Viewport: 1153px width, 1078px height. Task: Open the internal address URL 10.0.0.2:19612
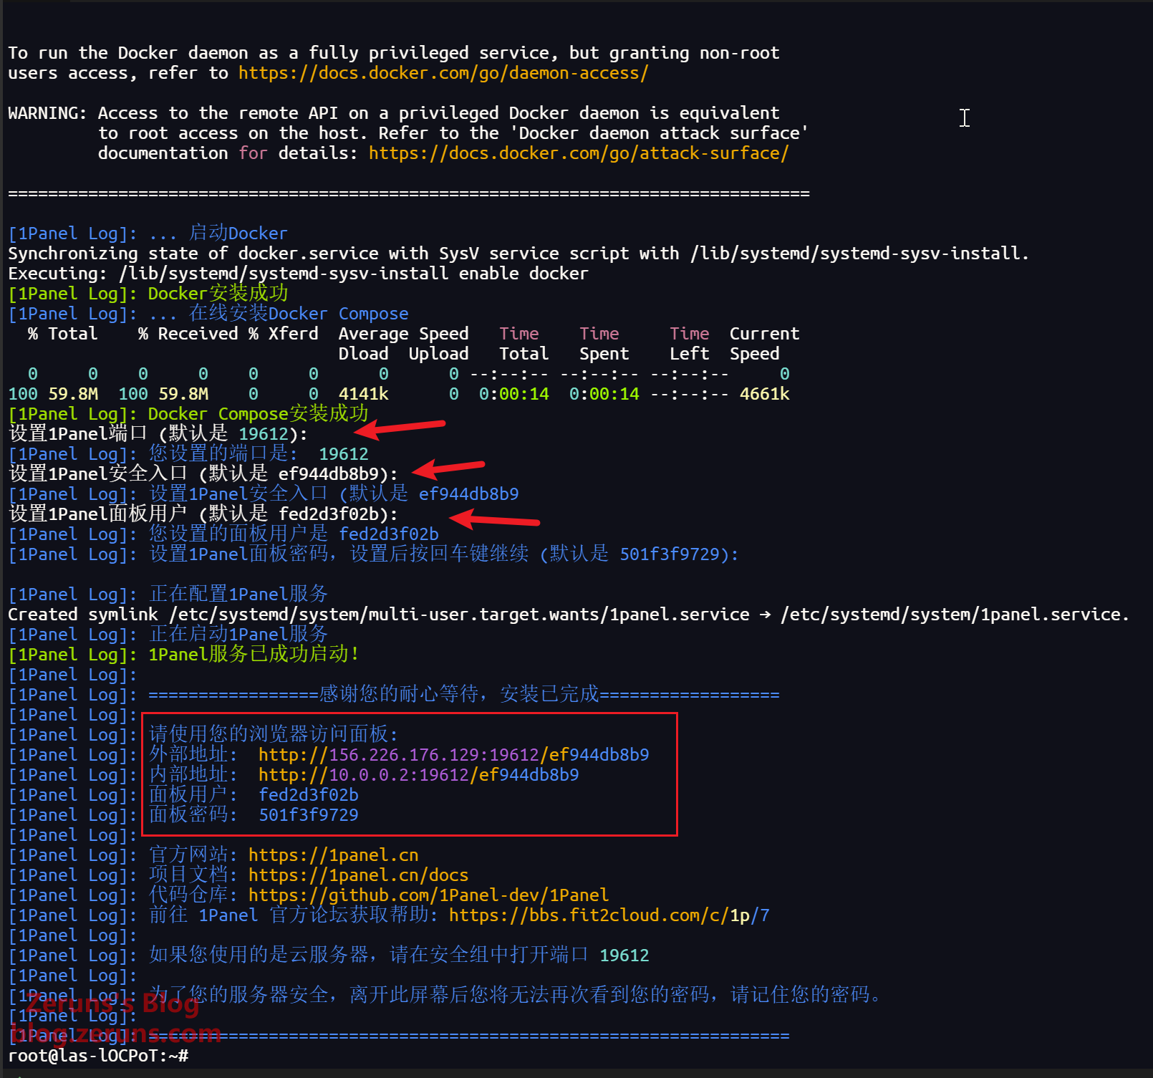(x=419, y=775)
